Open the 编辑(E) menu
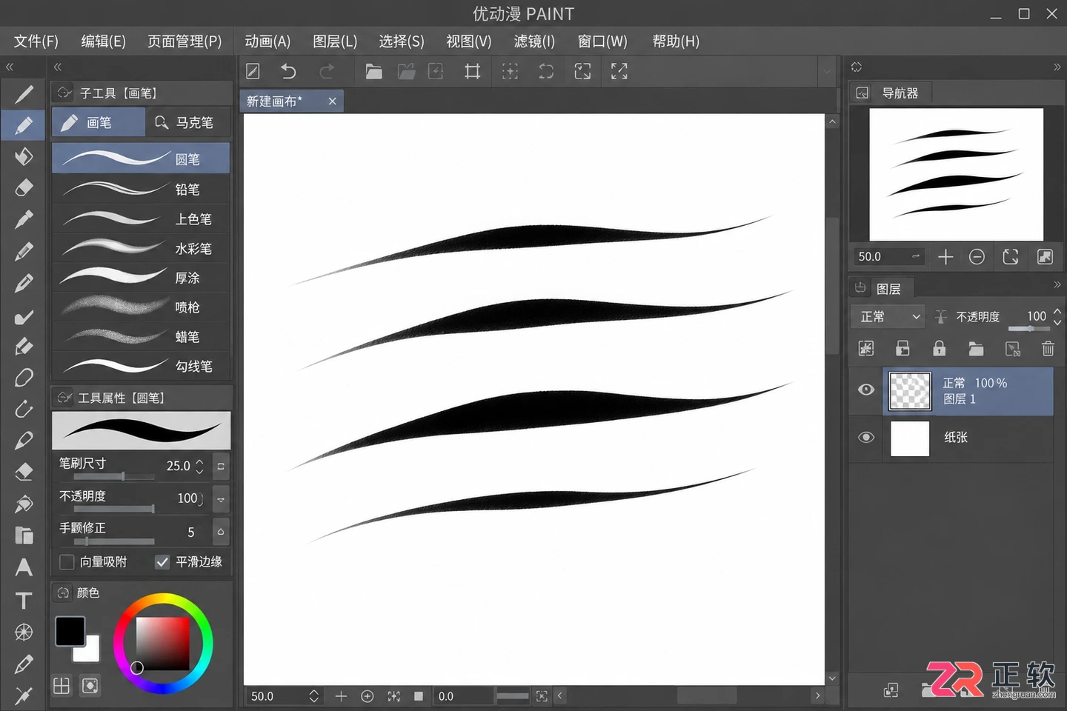 (103, 41)
